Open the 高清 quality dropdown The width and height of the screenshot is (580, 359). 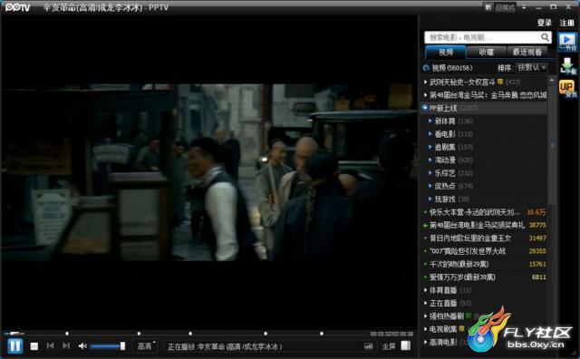(x=145, y=346)
